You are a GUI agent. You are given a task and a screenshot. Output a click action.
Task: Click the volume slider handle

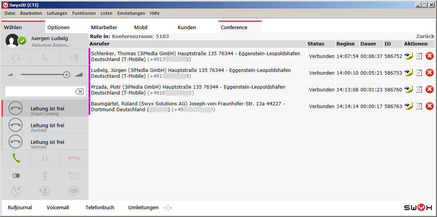point(66,75)
